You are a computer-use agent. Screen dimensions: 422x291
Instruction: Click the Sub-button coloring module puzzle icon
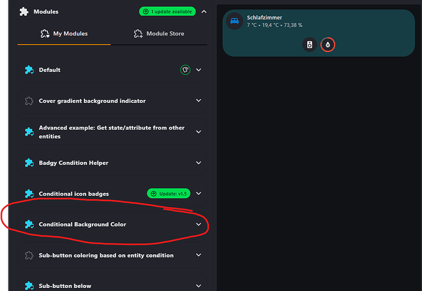[29, 255]
